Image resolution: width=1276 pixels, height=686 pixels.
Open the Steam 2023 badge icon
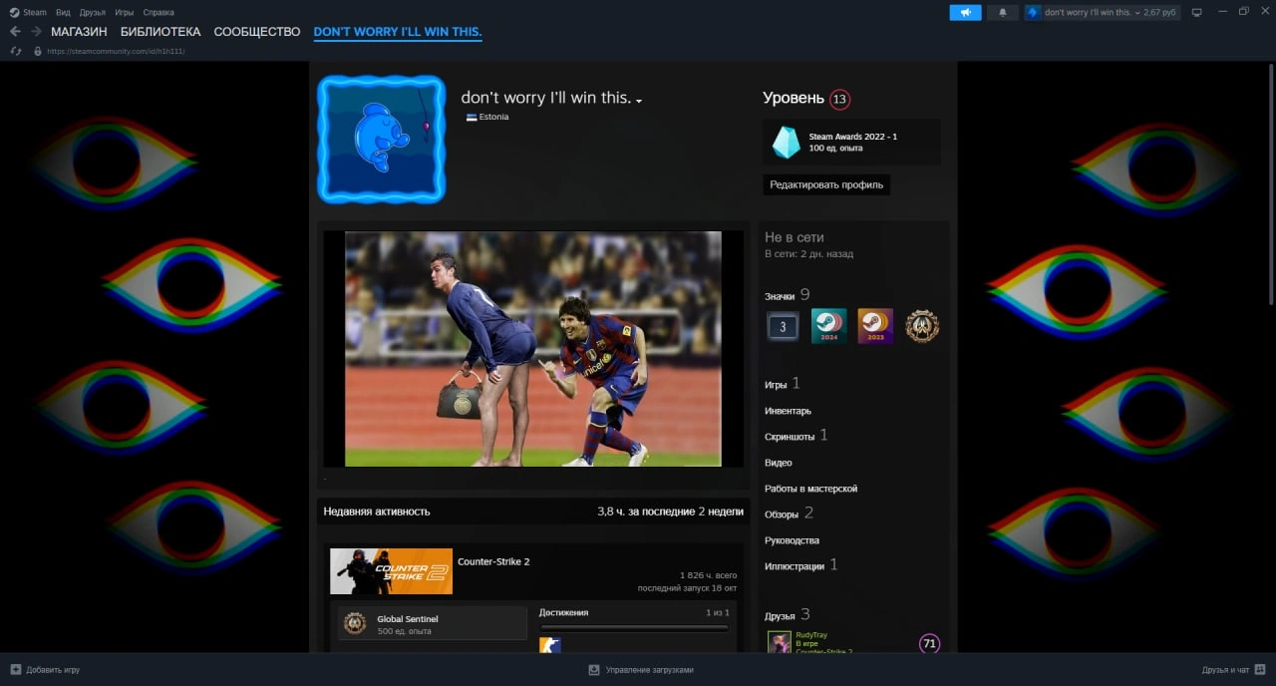coord(875,326)
